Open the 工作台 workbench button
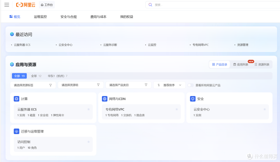280x162 pixels. (47, 5)
